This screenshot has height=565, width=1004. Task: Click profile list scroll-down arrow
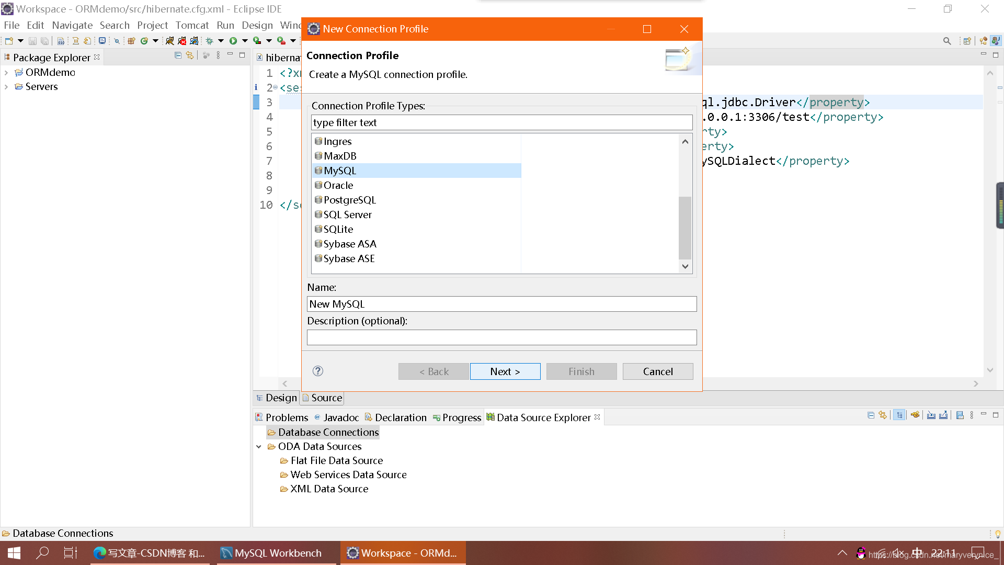(685, 266)
